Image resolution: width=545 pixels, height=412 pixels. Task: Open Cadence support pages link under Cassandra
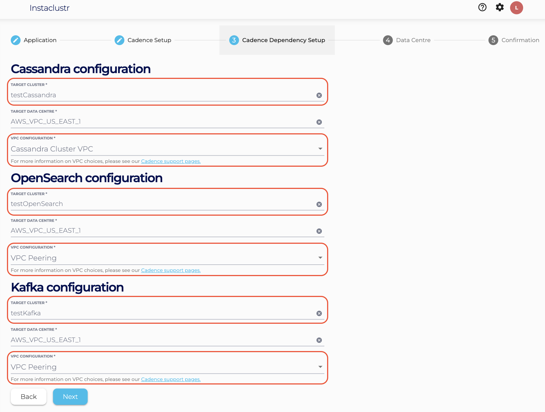tap(171, 161)
